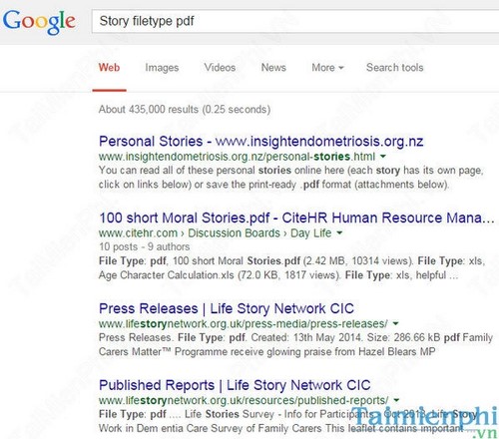Switch to the Images tab
Screen dimensions: 499x439
[x=162, y=68]
